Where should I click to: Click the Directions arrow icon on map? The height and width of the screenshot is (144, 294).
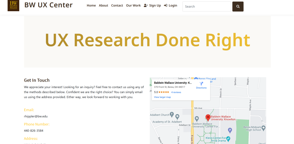pos(201,84)
